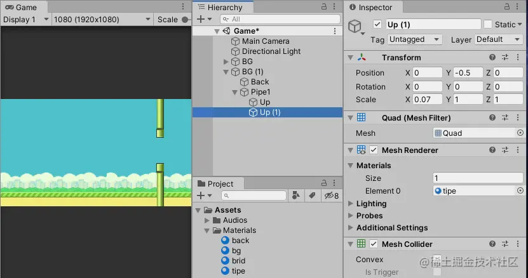Open the Project panel kebab menu
Viewport: 528px width, 278px height.
click(334, 183)
